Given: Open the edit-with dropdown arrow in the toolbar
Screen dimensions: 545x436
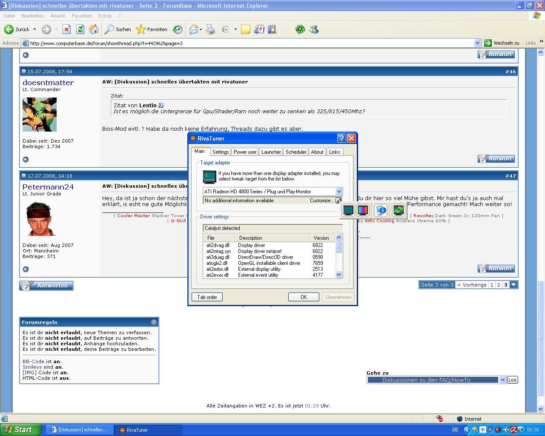Looking at the screenshot, I should pos(235,29).
